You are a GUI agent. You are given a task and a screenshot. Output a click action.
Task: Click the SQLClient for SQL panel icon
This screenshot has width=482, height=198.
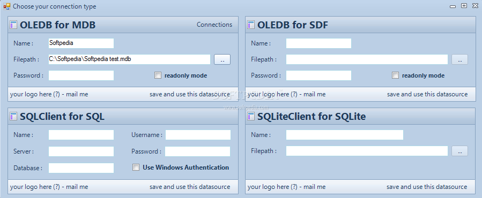[x=13, y=116]
